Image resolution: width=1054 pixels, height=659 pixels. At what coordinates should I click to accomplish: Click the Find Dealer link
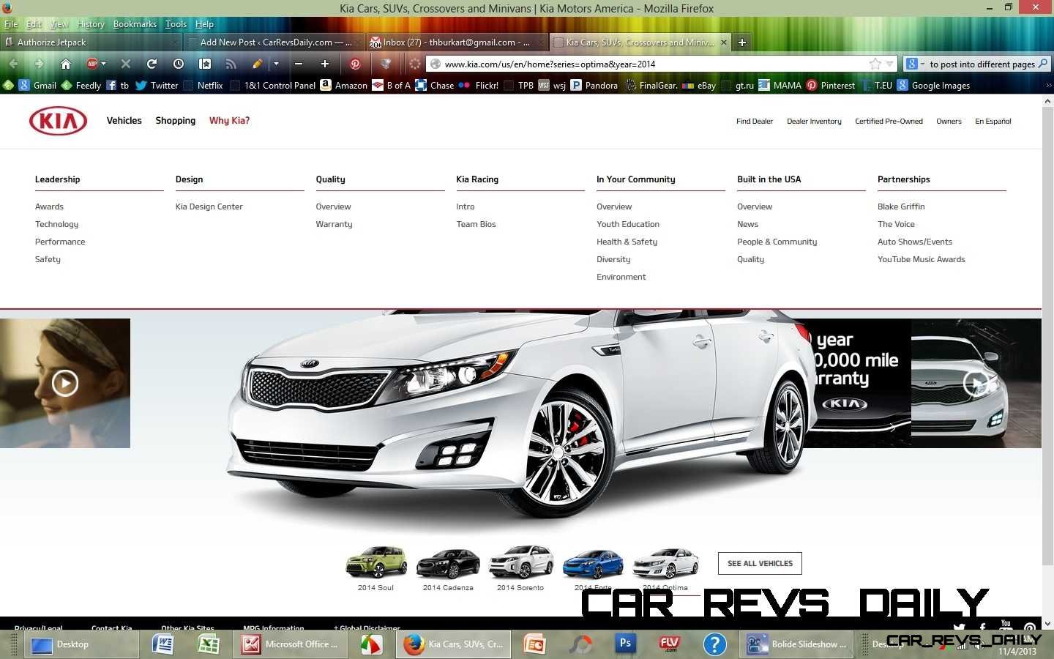click(x=755, y=122)
